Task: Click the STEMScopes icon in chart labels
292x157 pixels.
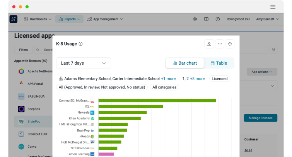Action: [92, 148]
